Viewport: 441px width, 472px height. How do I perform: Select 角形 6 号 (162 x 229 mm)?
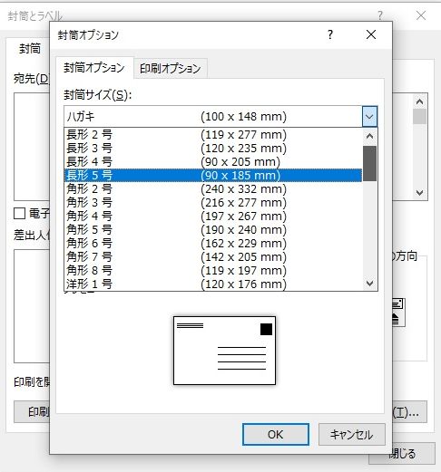213,244
